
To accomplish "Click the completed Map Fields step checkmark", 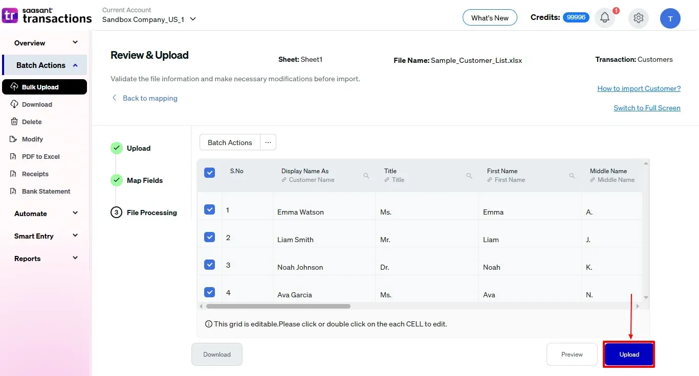I will coord(117,180).
